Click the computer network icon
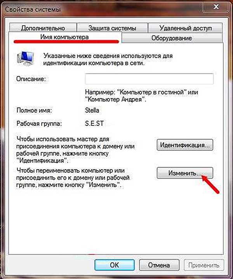This screenshot has width=233, height=279. [x=25, y=58]
